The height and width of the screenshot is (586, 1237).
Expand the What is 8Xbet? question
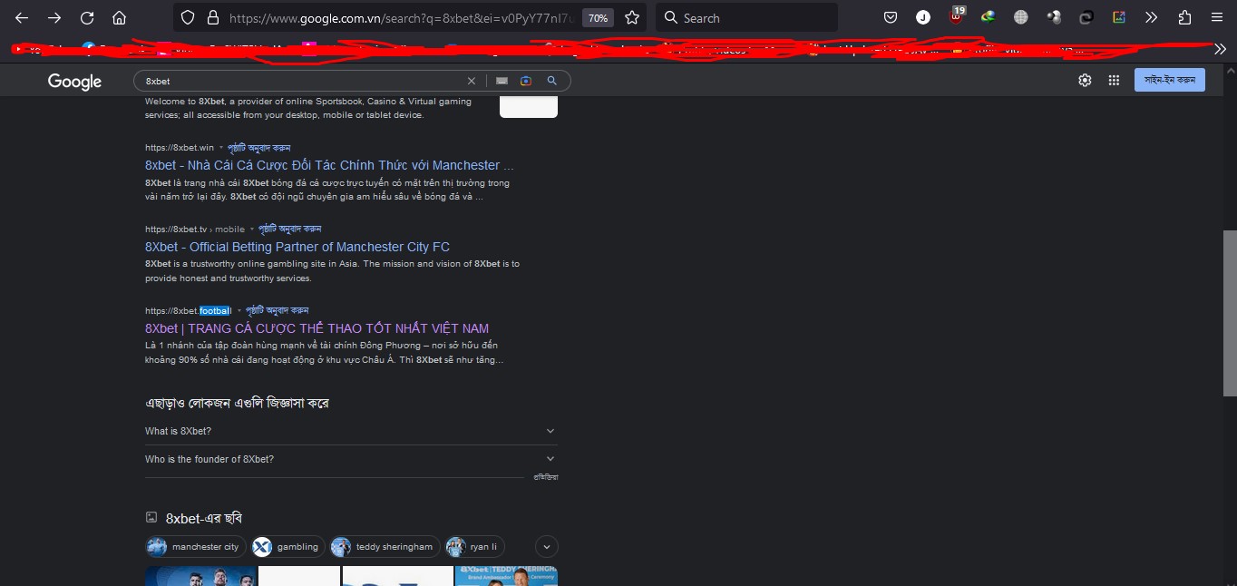click(x=351, y=431)
